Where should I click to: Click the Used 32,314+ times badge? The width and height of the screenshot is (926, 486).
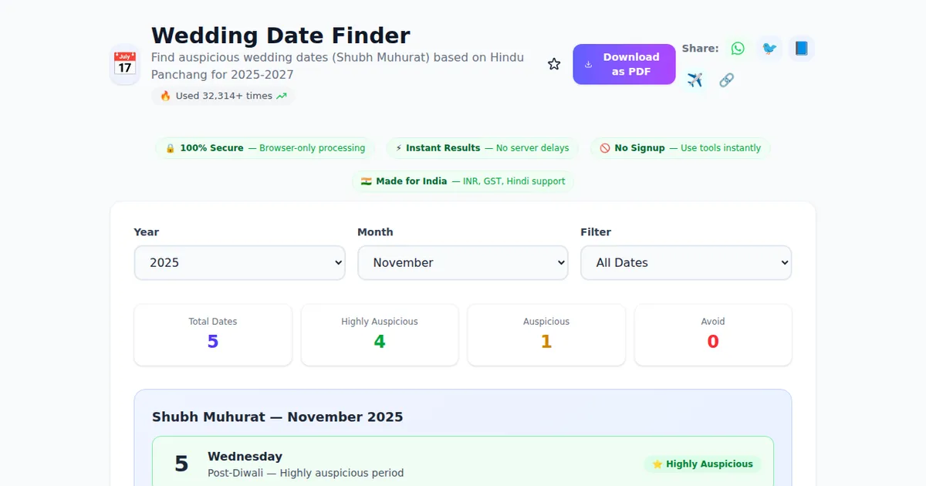click(223, 96)
